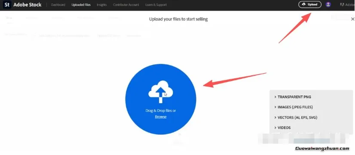Expand VECTORS (AI, EPS, SVG) section
This screenshot has width=355, height=155.
(296, 118)
